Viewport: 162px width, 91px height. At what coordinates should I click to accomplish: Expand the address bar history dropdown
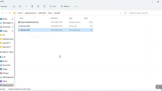tap(121, 13)
